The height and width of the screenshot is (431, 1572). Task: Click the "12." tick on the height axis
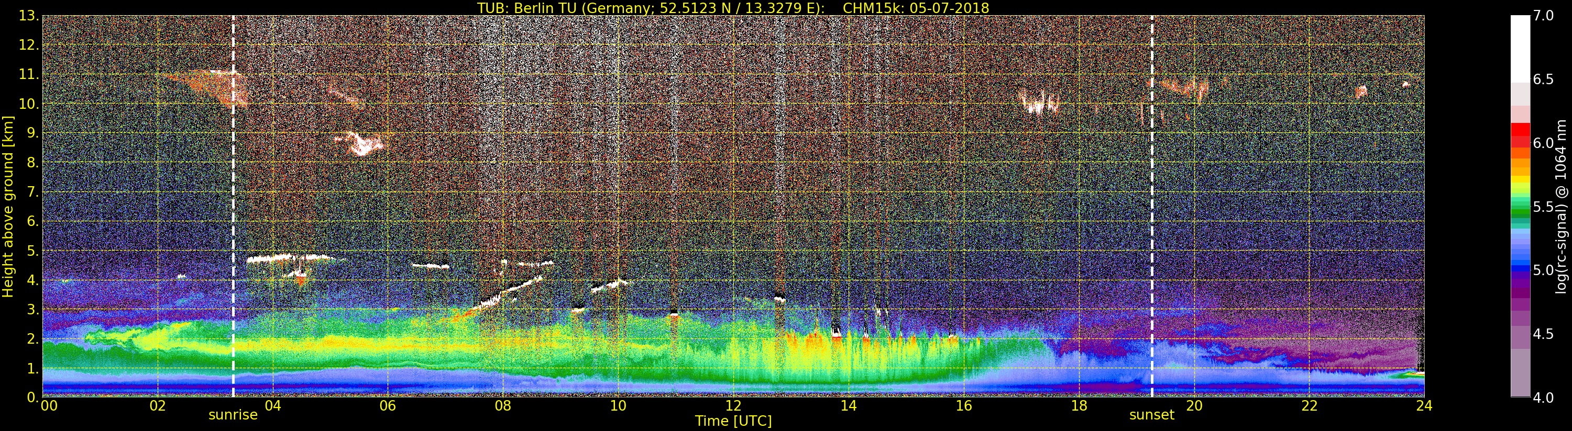click(28, 45)
